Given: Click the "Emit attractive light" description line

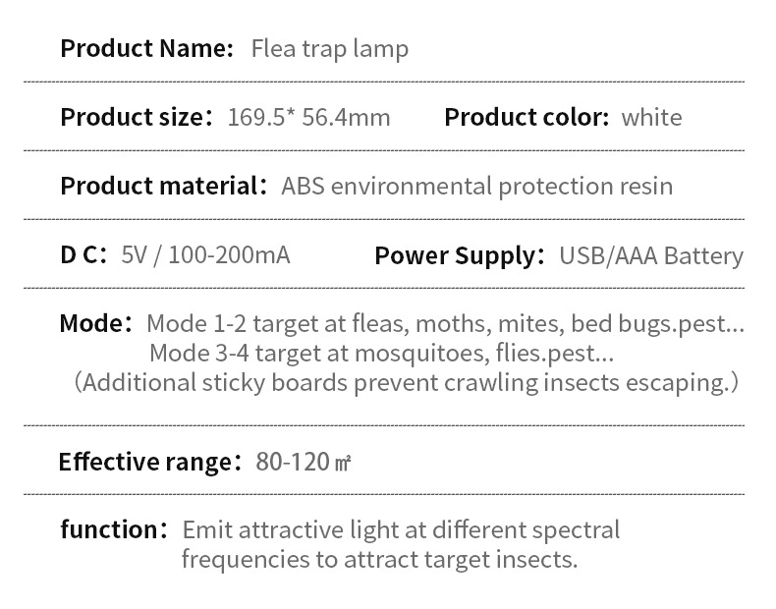Looking at the screenshot, I should coord(401,530).
